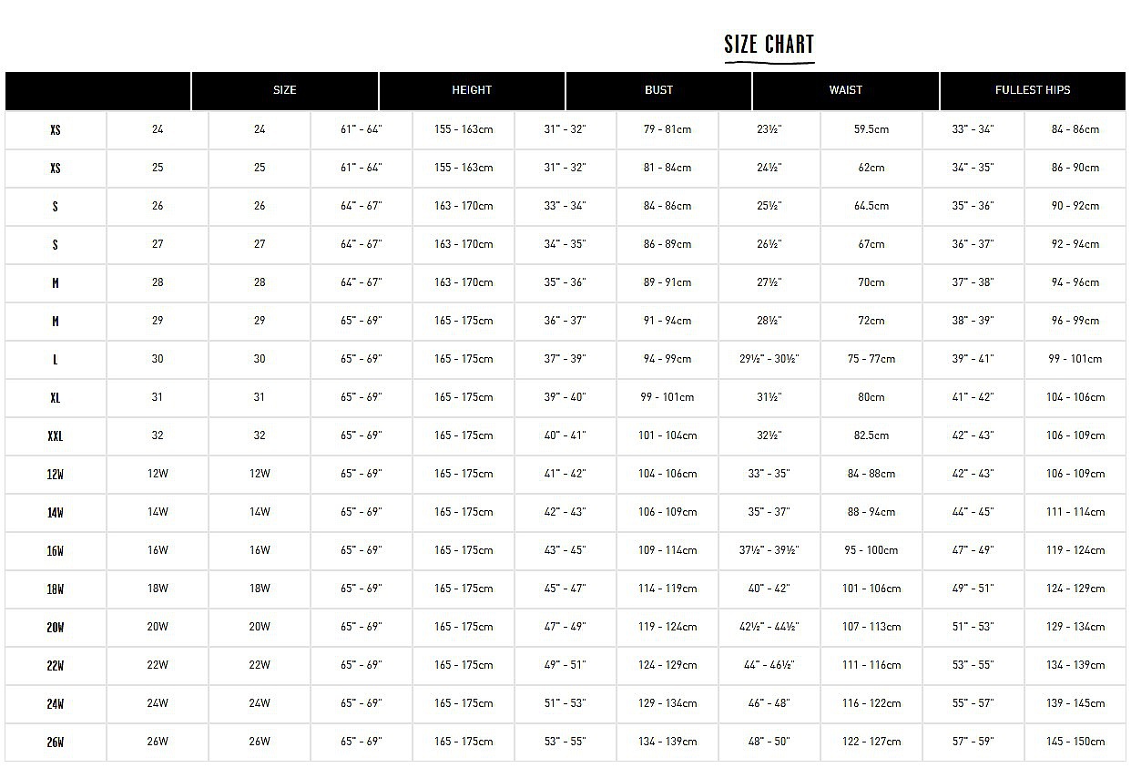Select the 134 - 139cm bust cell
The image size is (1131, 768).
tap(667, 742)
